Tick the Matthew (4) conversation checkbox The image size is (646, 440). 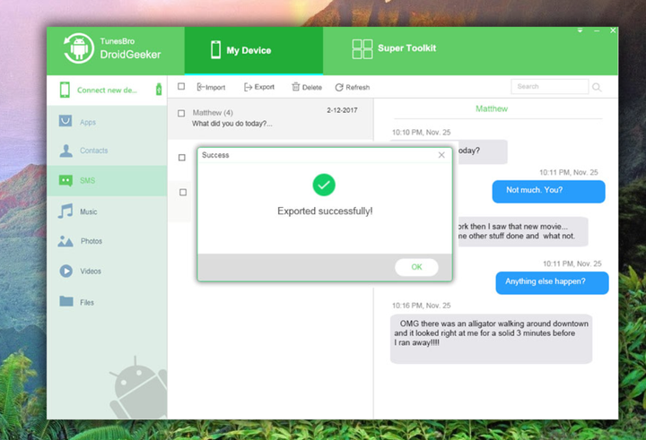coord(181,113)
